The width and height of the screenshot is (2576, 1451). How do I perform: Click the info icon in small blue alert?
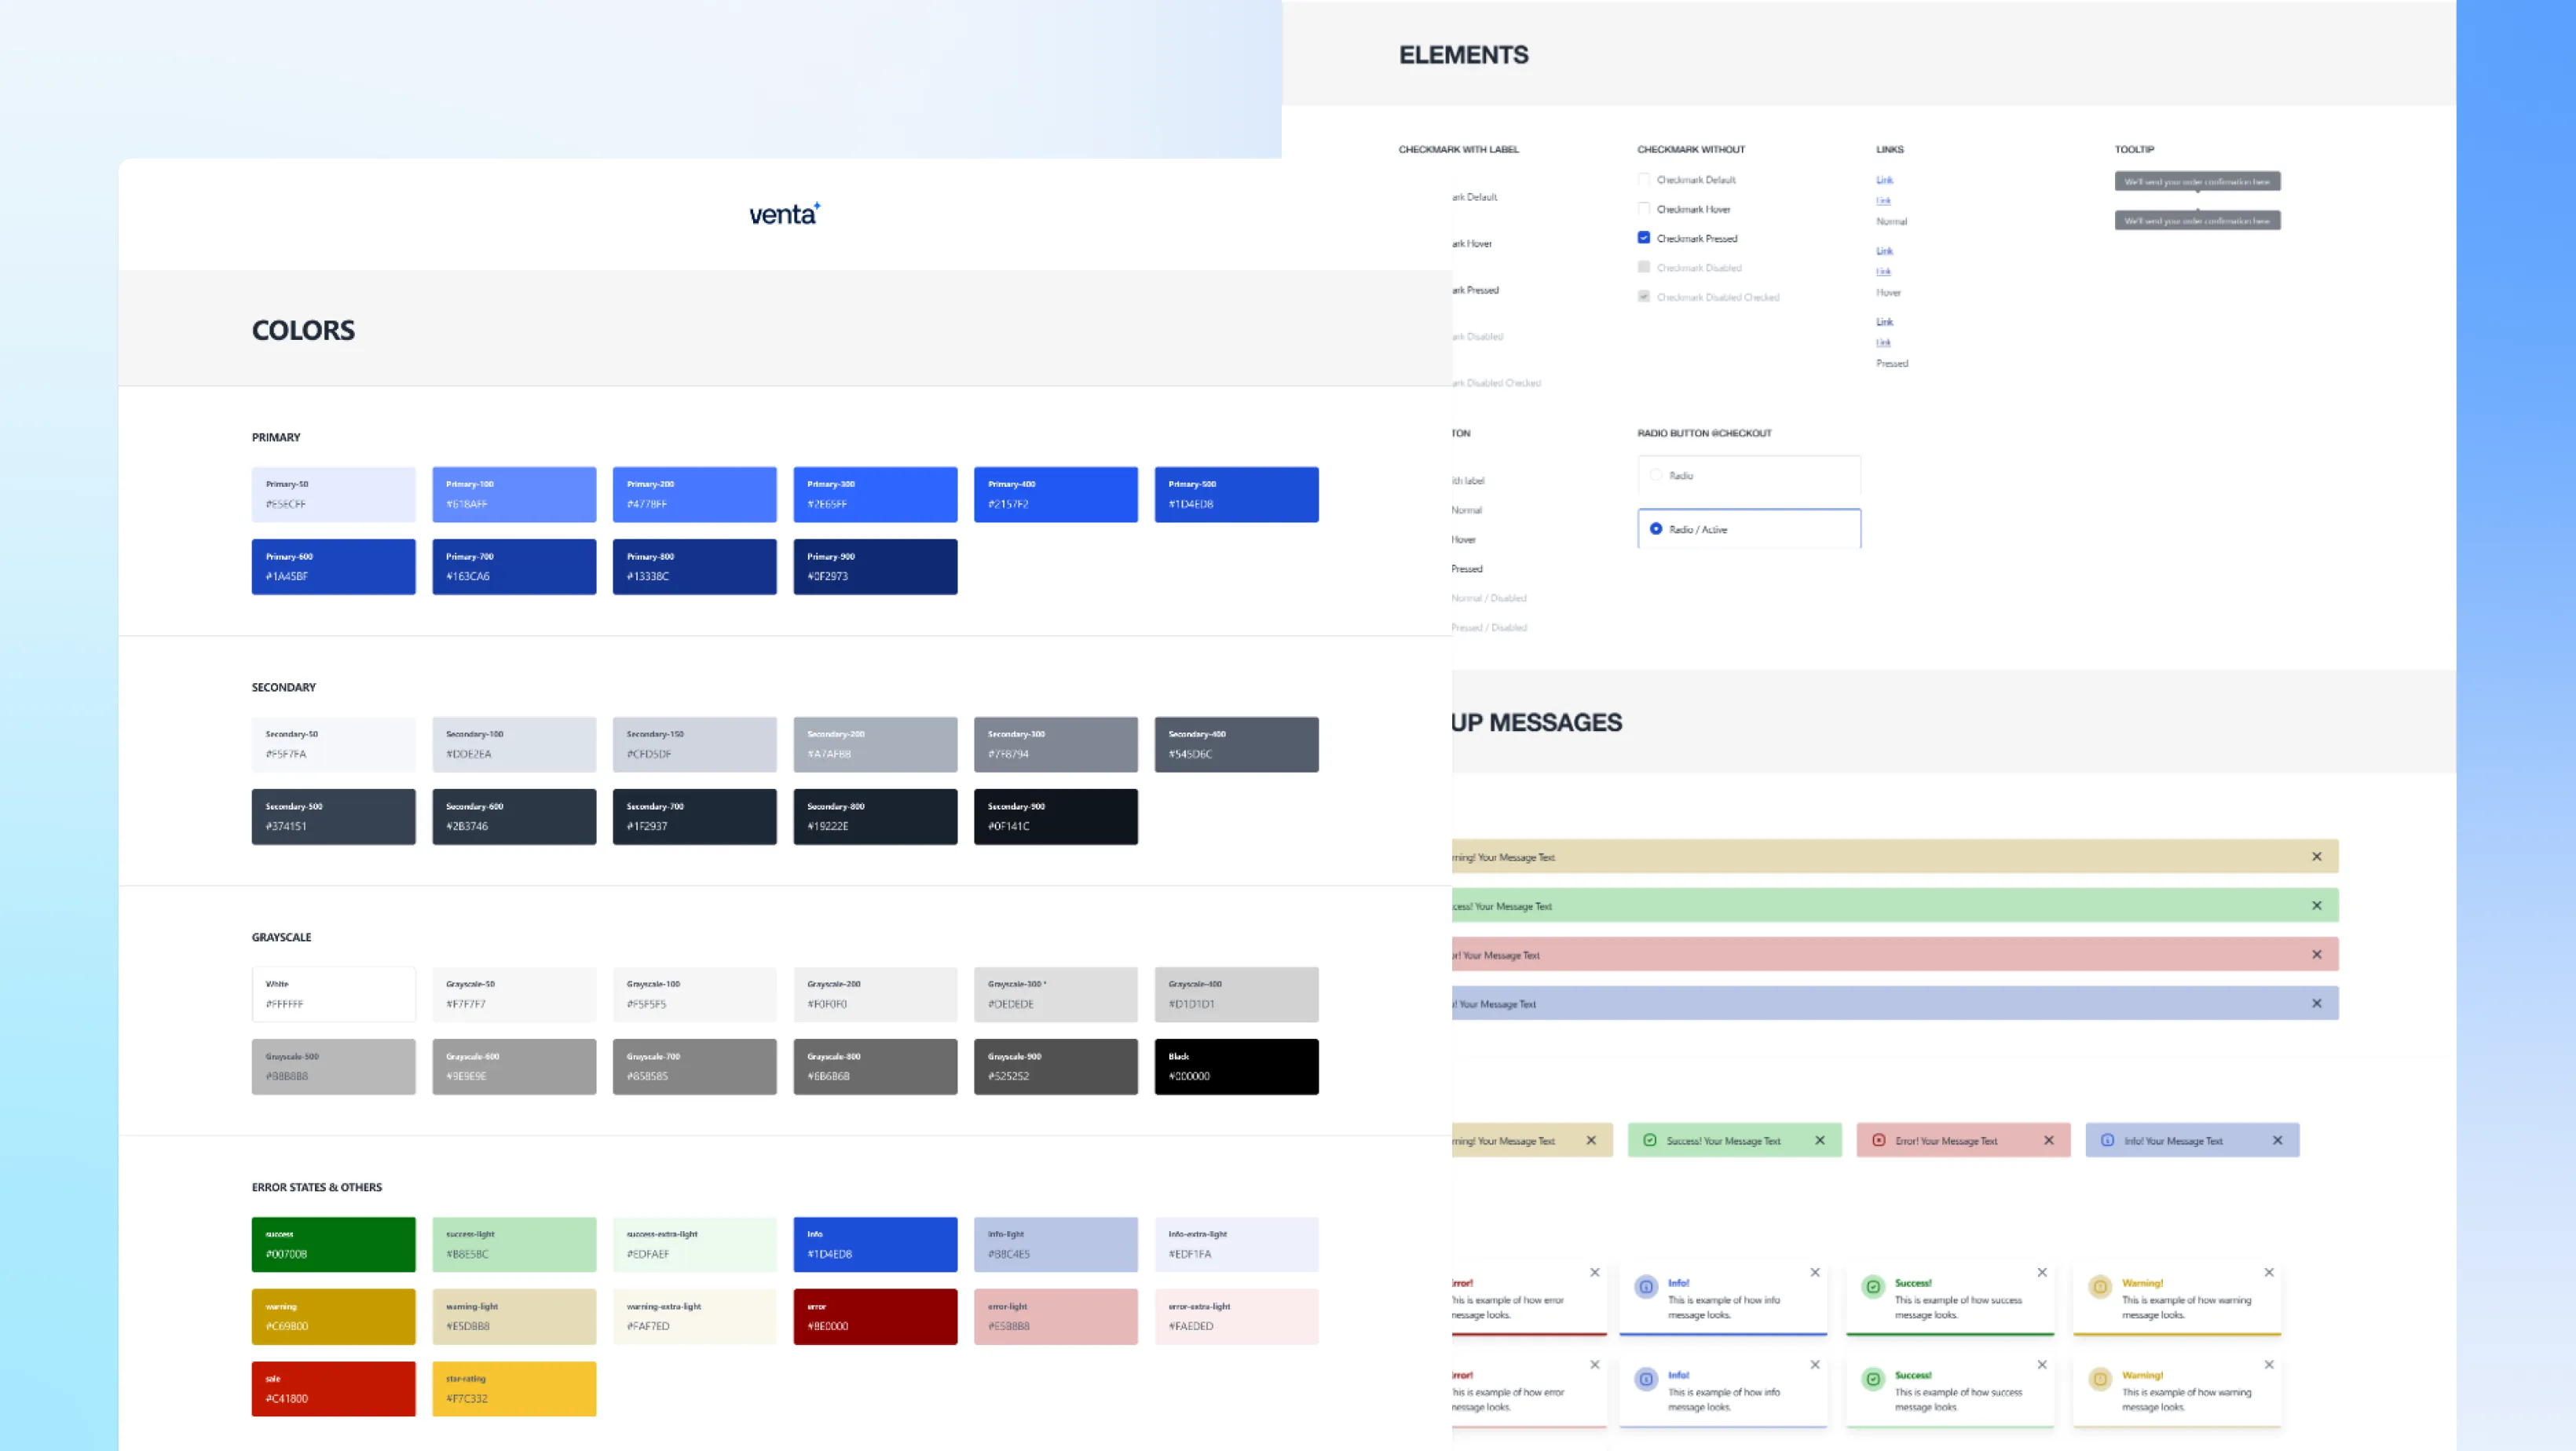click(2107, 1140)
